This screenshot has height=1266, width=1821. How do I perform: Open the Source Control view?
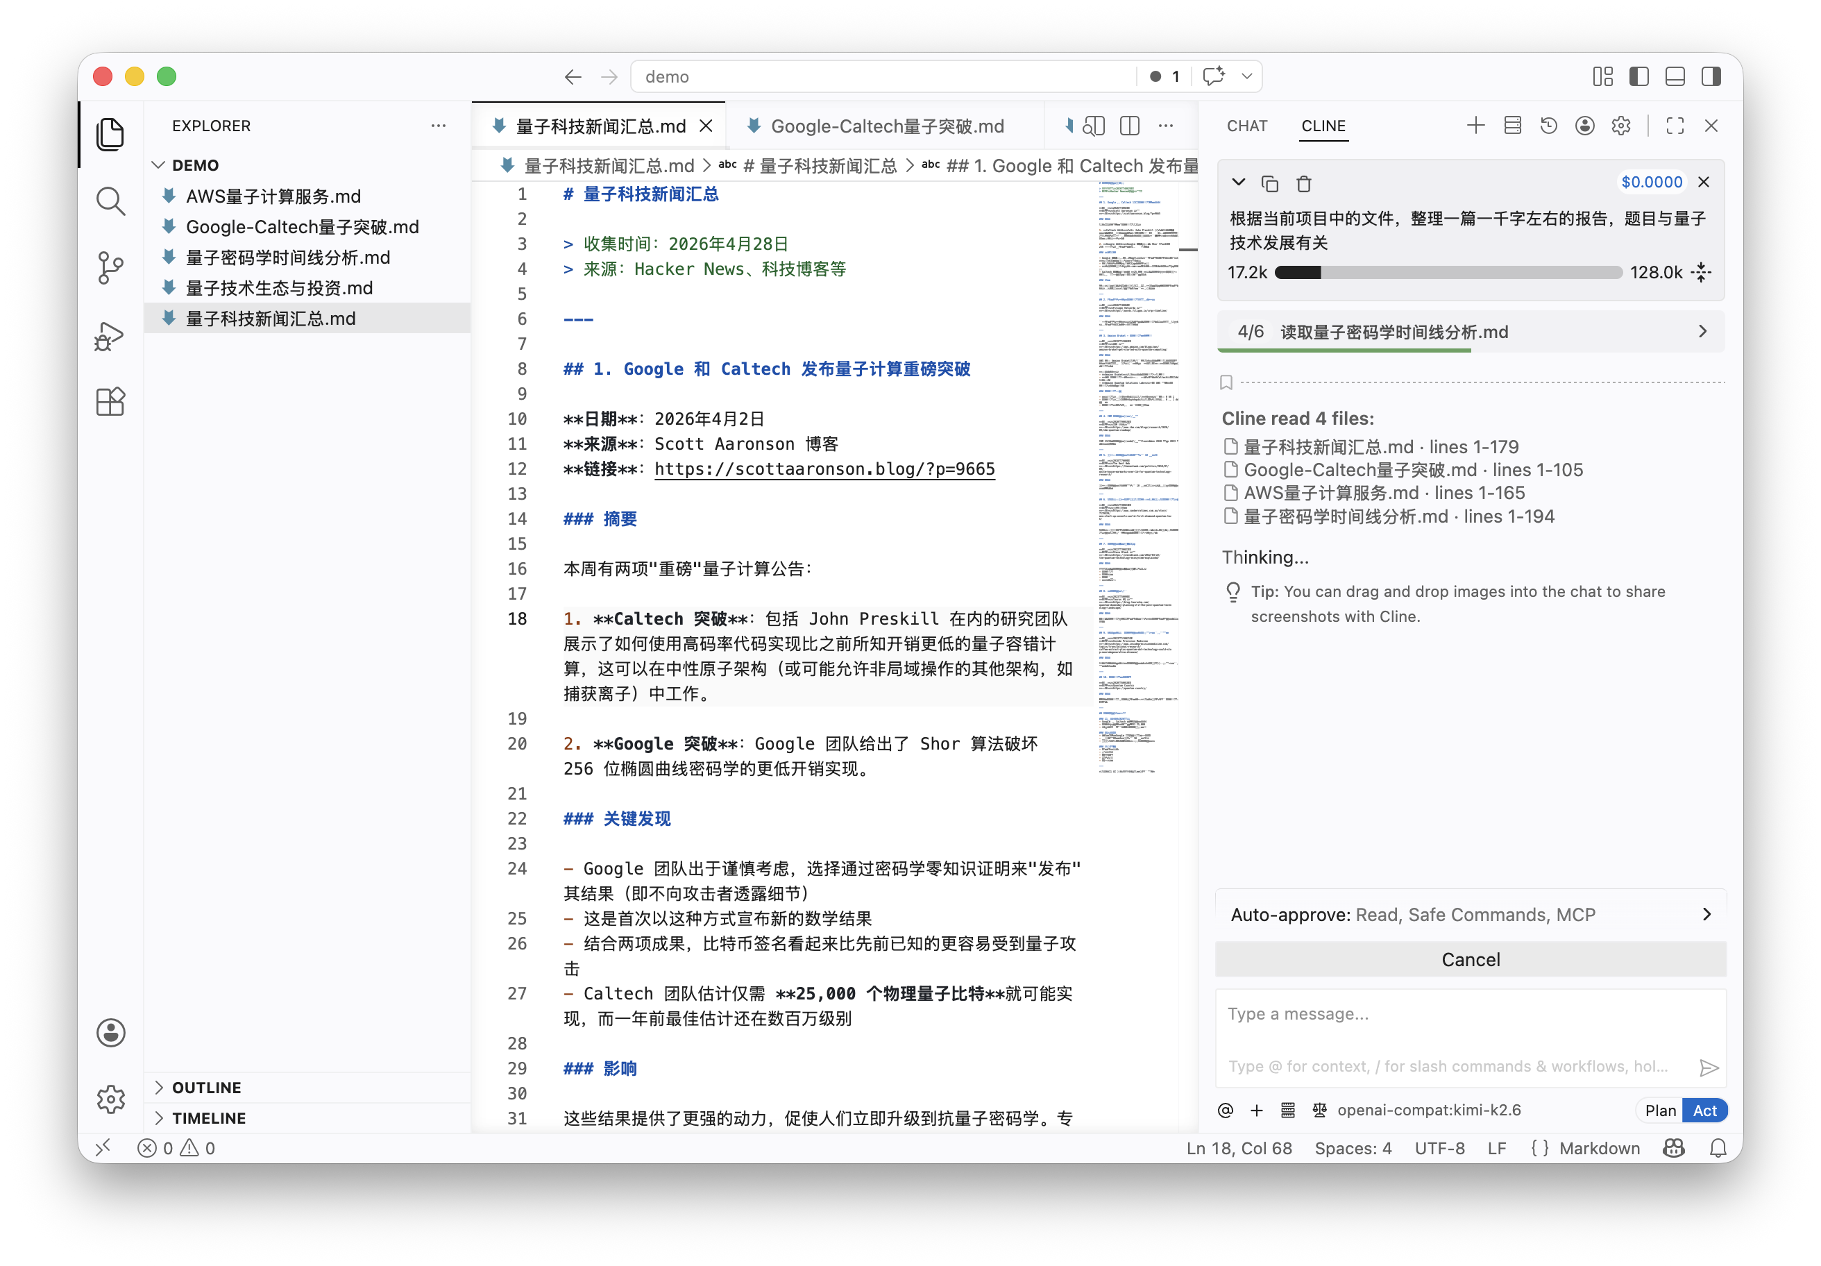(110, 268)
